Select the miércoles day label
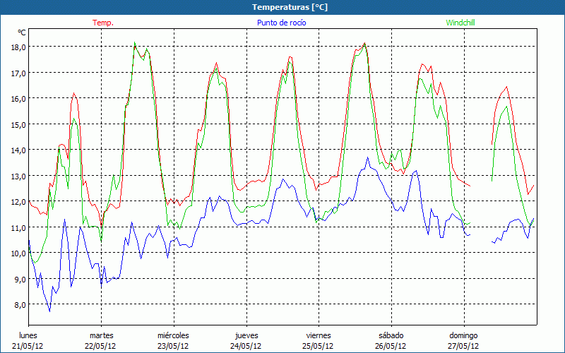565x353 pixels. click(x=173, y=335)
